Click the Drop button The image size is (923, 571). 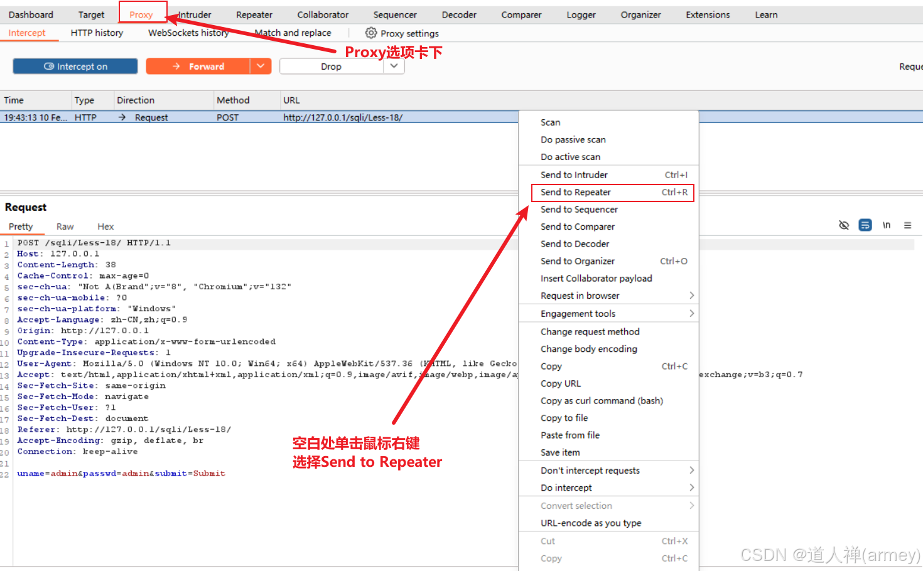[331, 67]
